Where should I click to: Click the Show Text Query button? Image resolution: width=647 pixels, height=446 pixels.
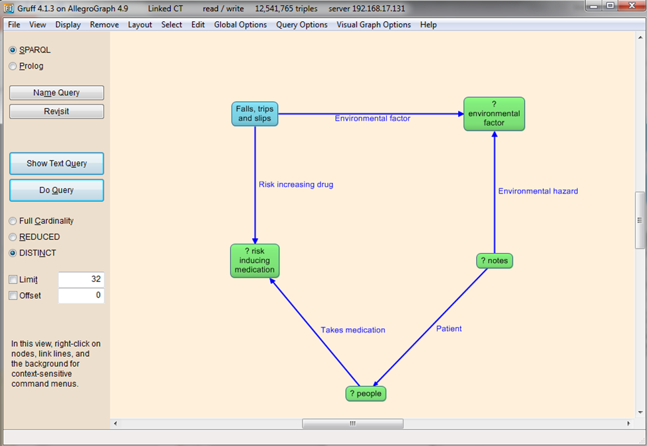[57, 164]
